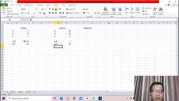Set top vertical alignment
The height and width of the screenshot is (101, 179).
(x=50, y=9)
